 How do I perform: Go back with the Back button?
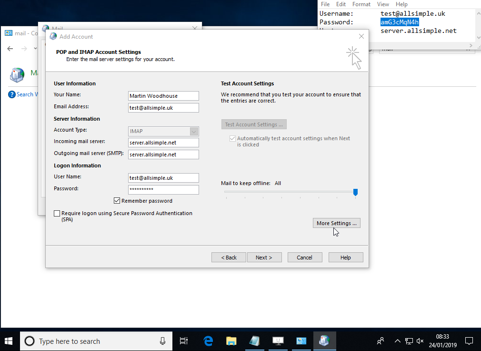pos(229,258)
